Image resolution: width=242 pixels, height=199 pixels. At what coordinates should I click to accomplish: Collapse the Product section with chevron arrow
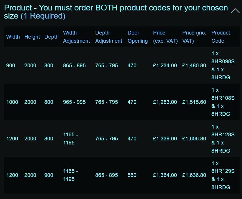[x=235, y=11]
